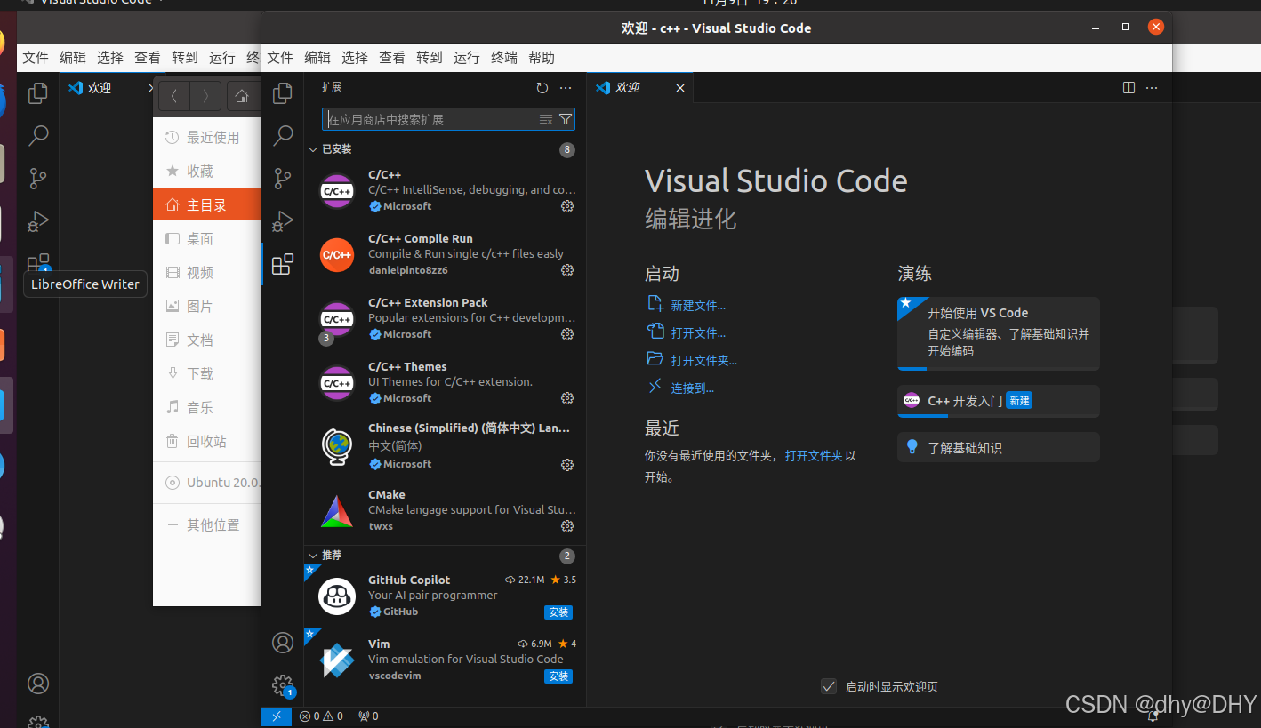Click 打开文件... link
The height and width of the screenshot is (728, 1261).
coord(698,333)
